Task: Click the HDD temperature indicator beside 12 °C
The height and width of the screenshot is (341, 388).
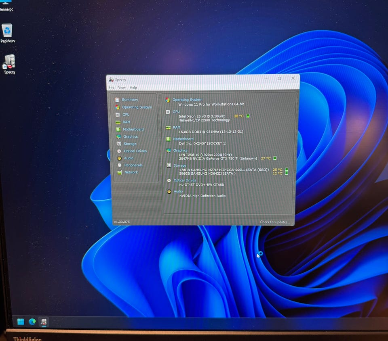Action: point(287,173)
